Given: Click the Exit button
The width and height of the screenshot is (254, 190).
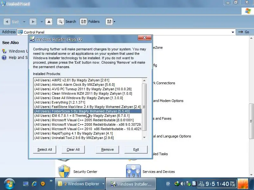Looking at the screenshot, I should pyautogui.click(x=136, y=149).
